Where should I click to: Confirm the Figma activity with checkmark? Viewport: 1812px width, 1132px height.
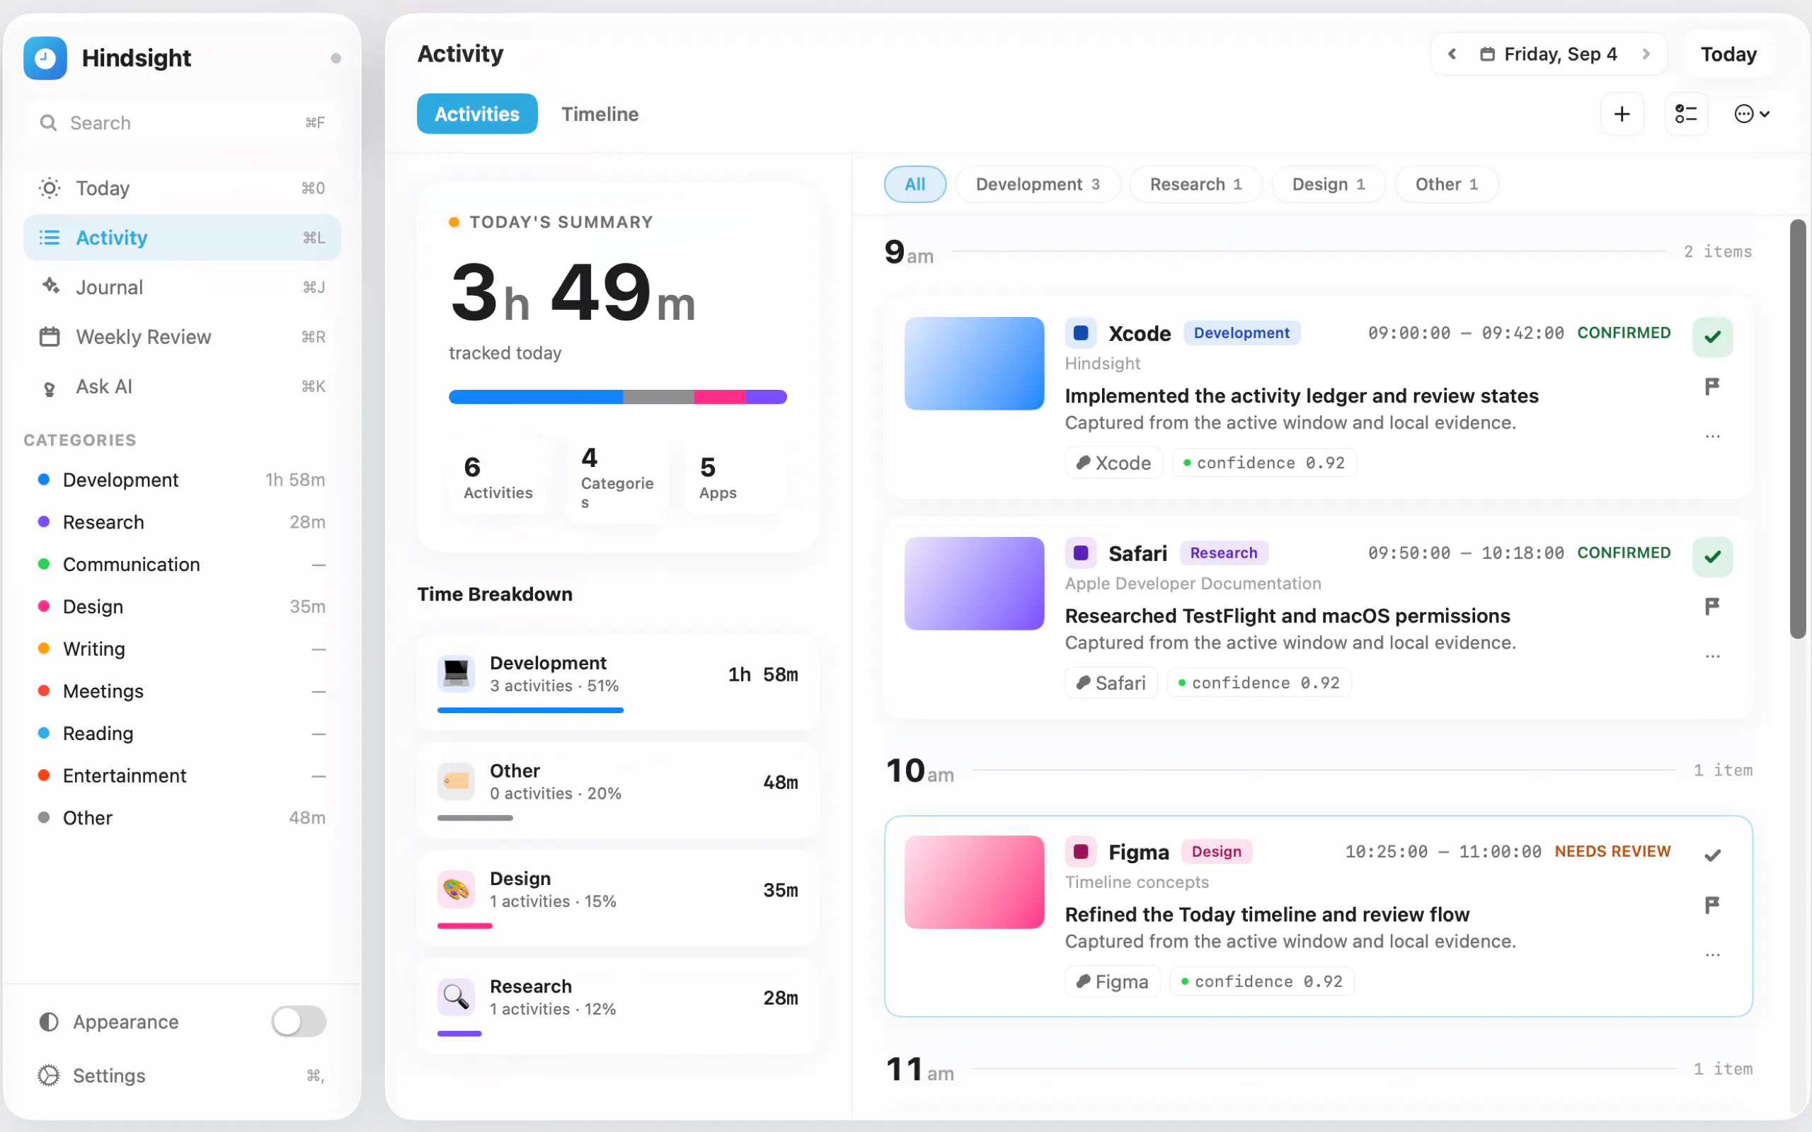1712,856
